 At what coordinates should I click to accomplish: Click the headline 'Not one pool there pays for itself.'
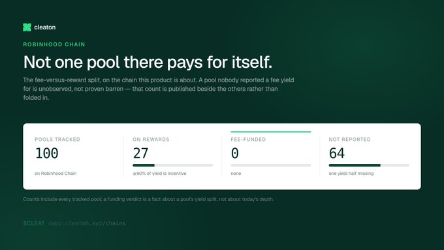(x=148, y=62)
